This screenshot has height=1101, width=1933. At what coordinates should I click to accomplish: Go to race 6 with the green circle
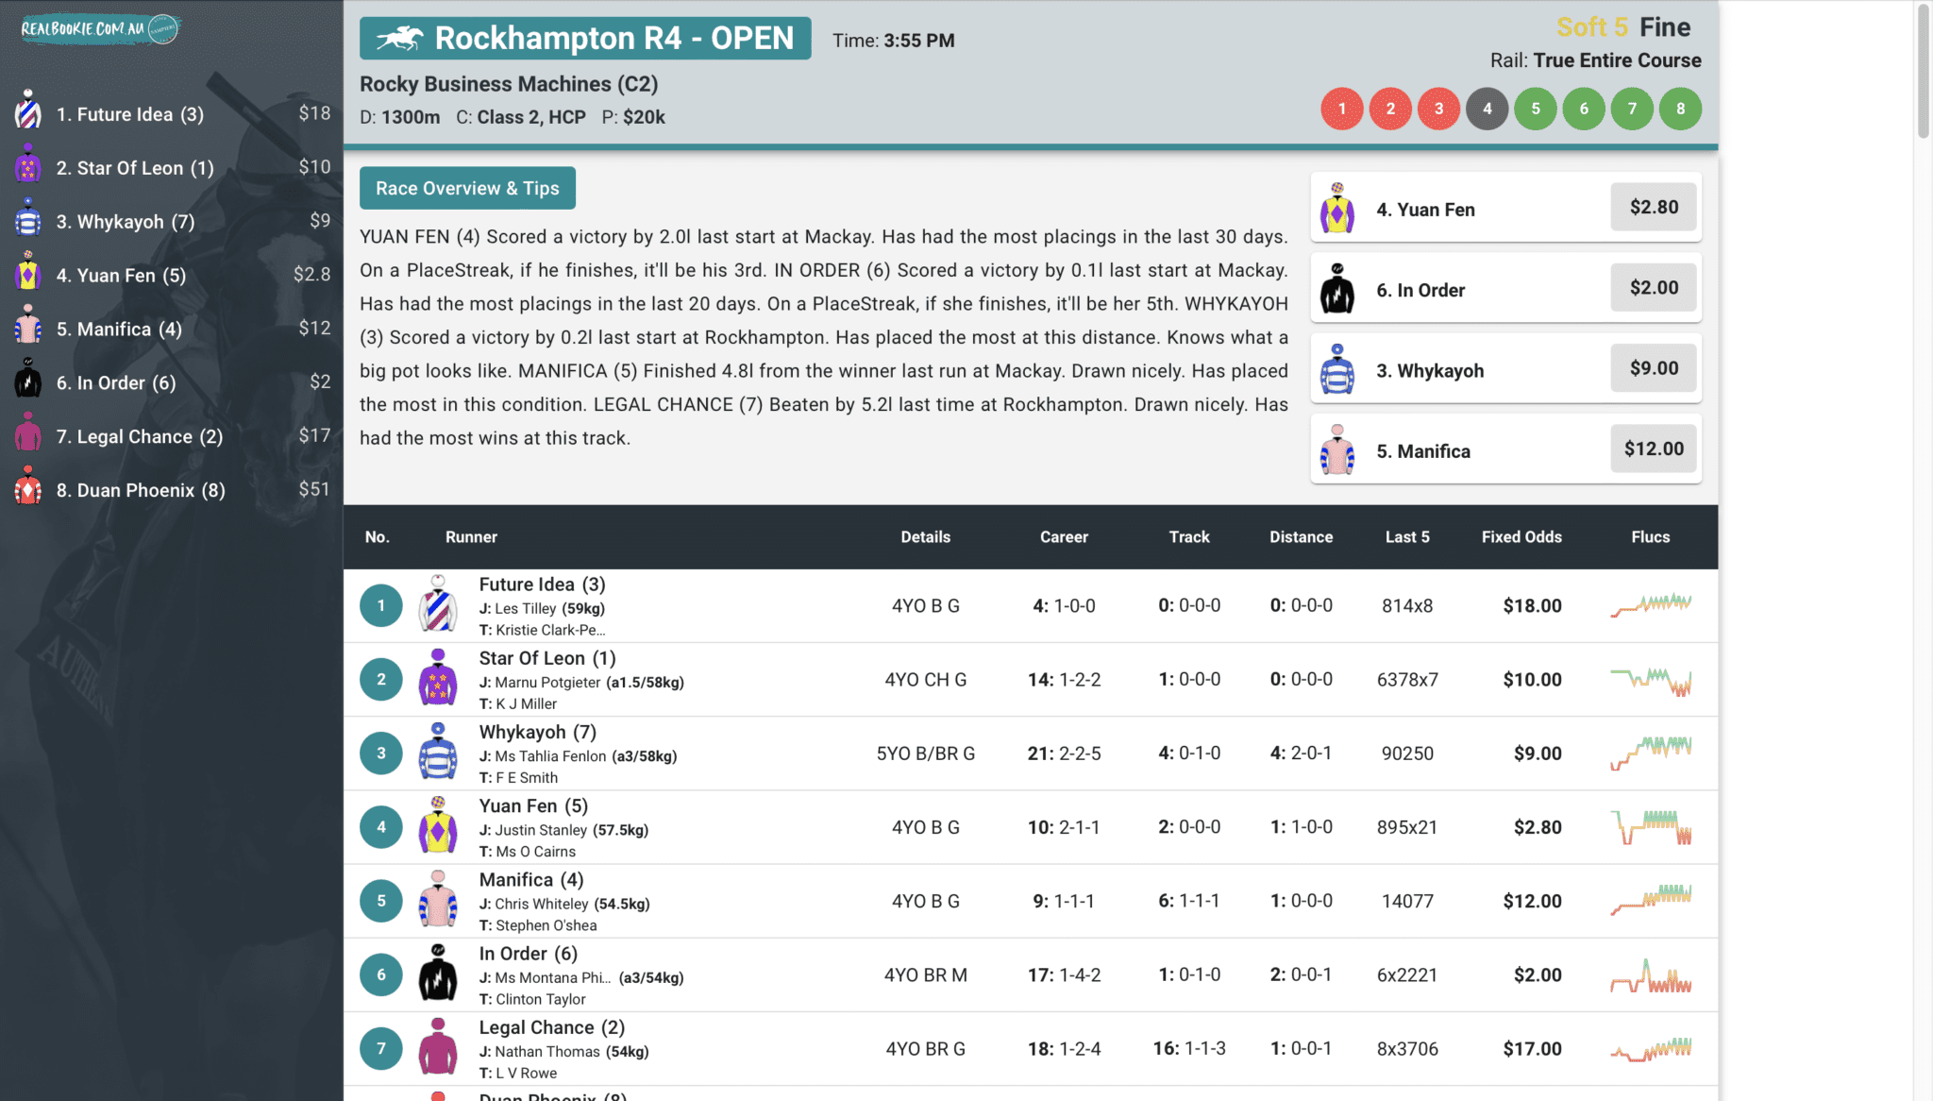click(x=1584, y=109)
